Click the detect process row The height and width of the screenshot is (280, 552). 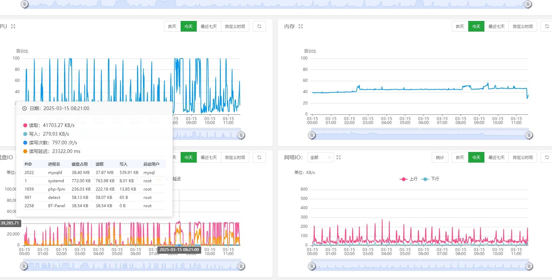point(94,198)
